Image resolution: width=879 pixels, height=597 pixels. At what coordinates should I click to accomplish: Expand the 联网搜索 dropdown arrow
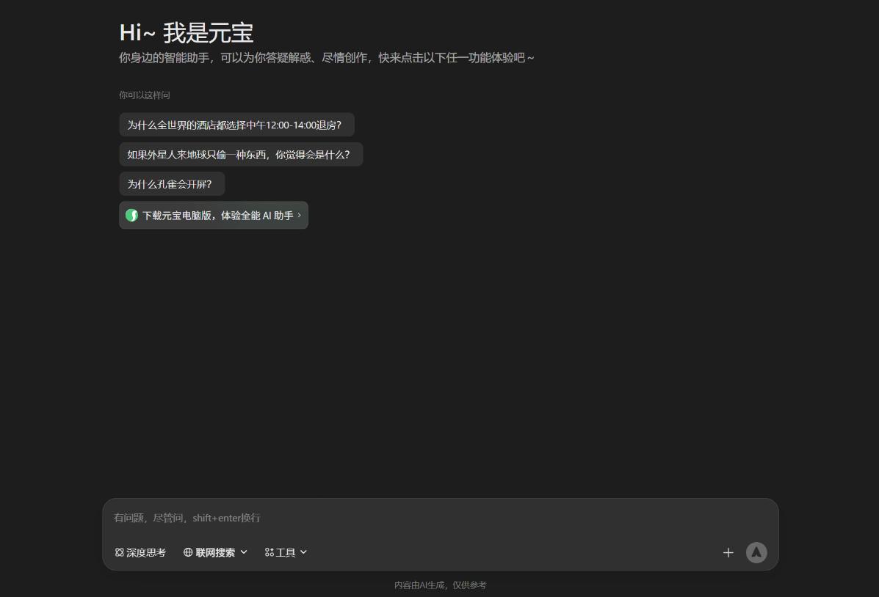(244, 552)
